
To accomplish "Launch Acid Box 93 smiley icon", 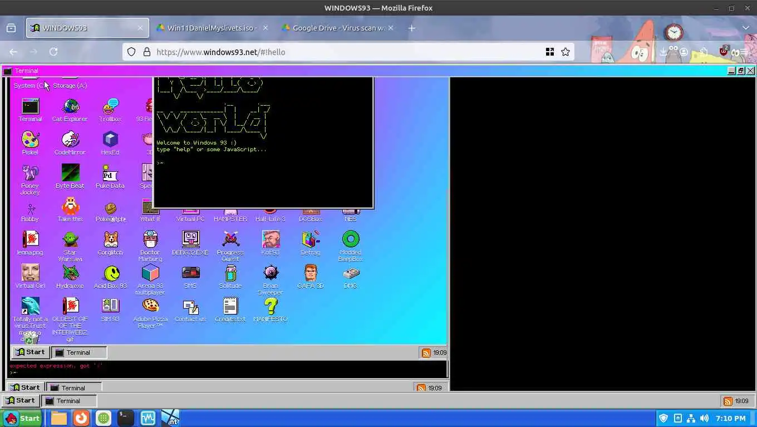I will point(110,277).
